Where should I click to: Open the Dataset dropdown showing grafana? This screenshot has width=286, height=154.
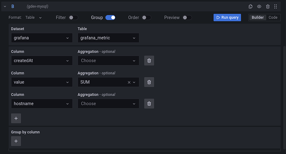42,38
